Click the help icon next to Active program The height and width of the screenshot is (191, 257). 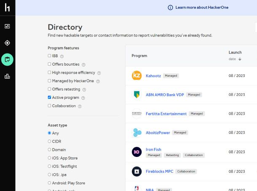[83, 98]
